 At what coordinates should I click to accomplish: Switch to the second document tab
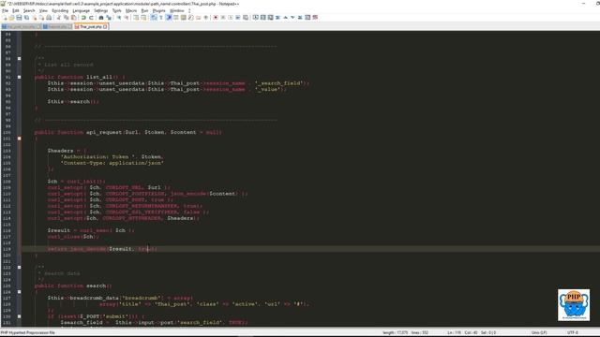click(x=57, y=27)
